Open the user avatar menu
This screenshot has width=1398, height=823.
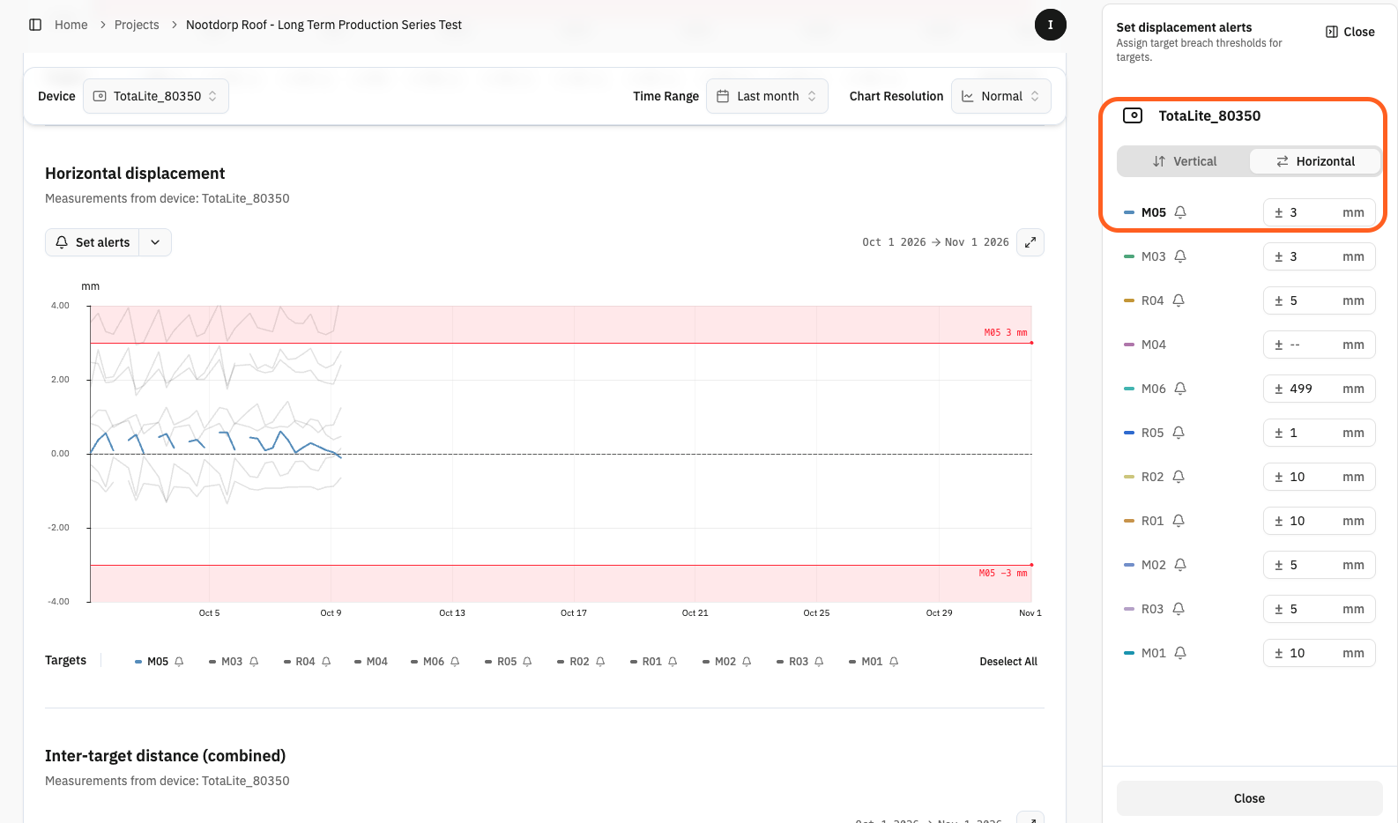point(1050,25)
